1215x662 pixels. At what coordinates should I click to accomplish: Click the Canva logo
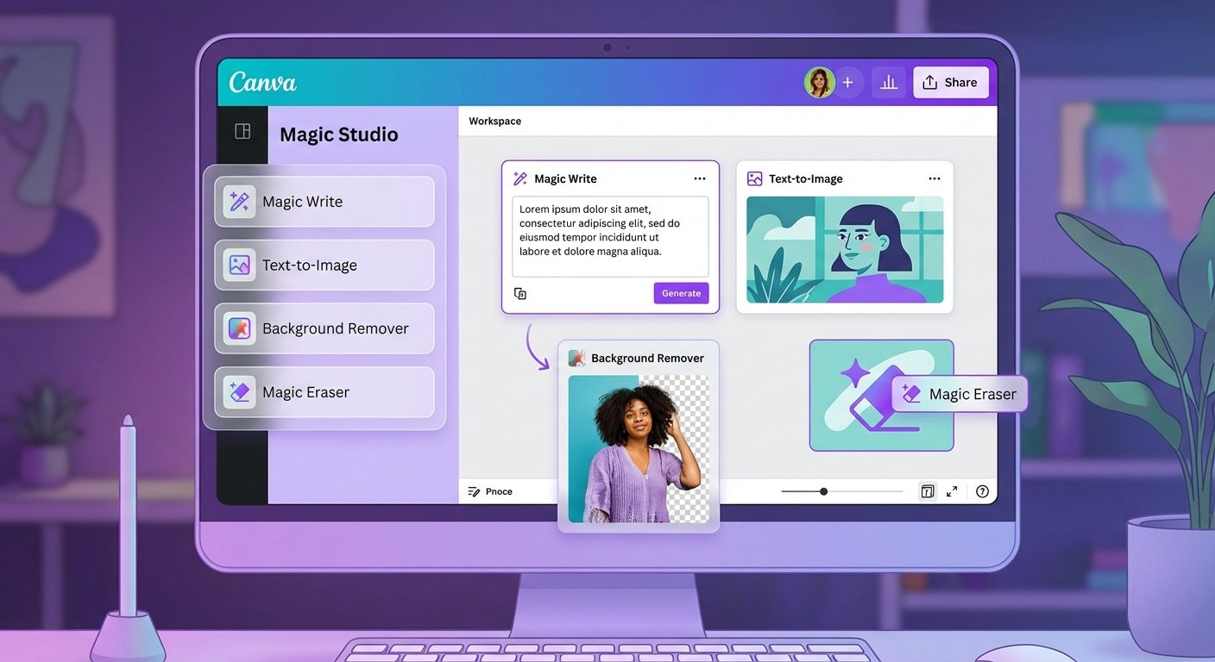tap(262, 83)
